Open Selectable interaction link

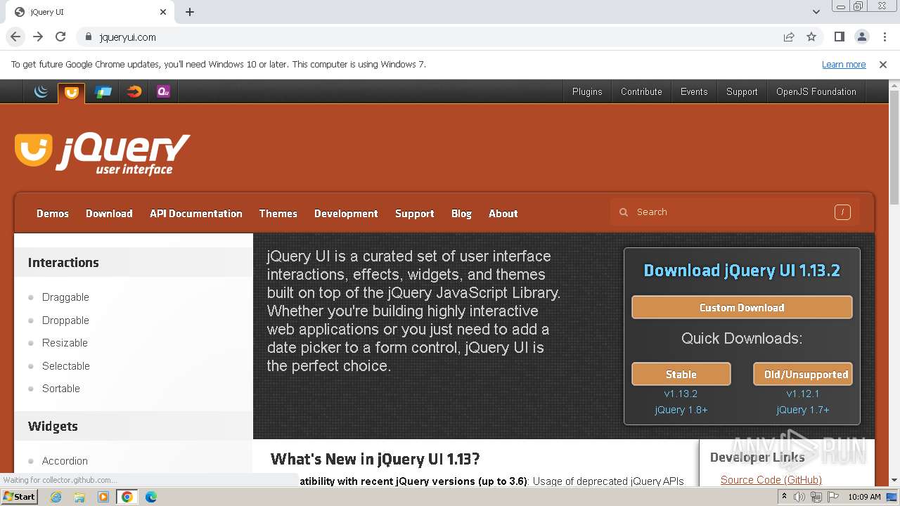coord(66,366)
